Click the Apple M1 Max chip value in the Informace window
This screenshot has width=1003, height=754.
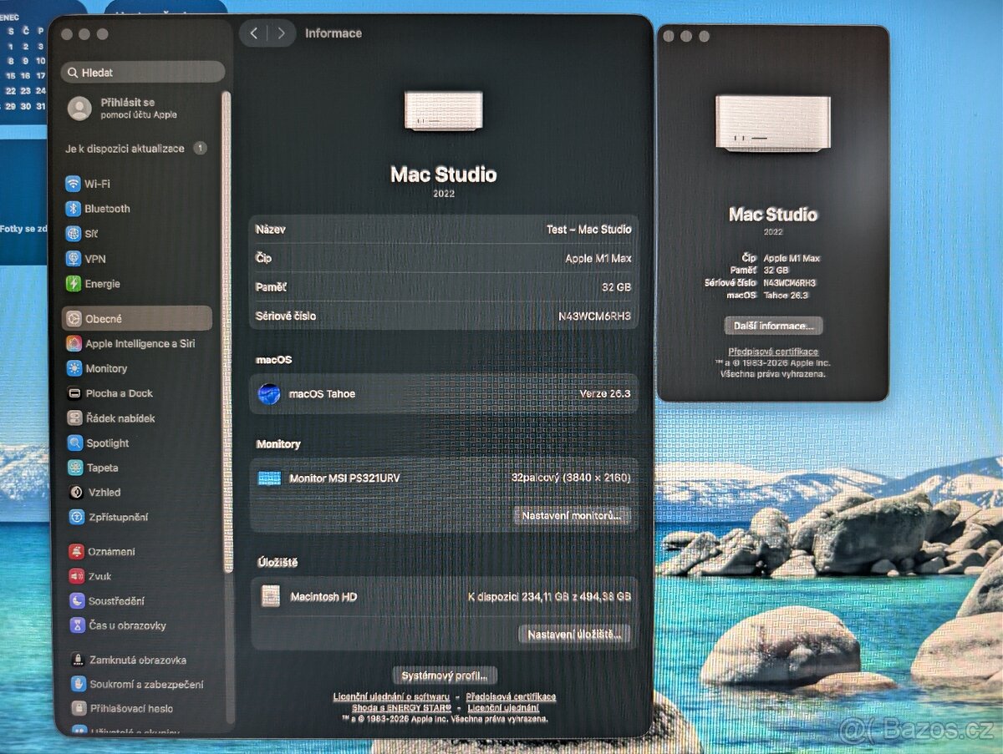(x=598, y=259)
